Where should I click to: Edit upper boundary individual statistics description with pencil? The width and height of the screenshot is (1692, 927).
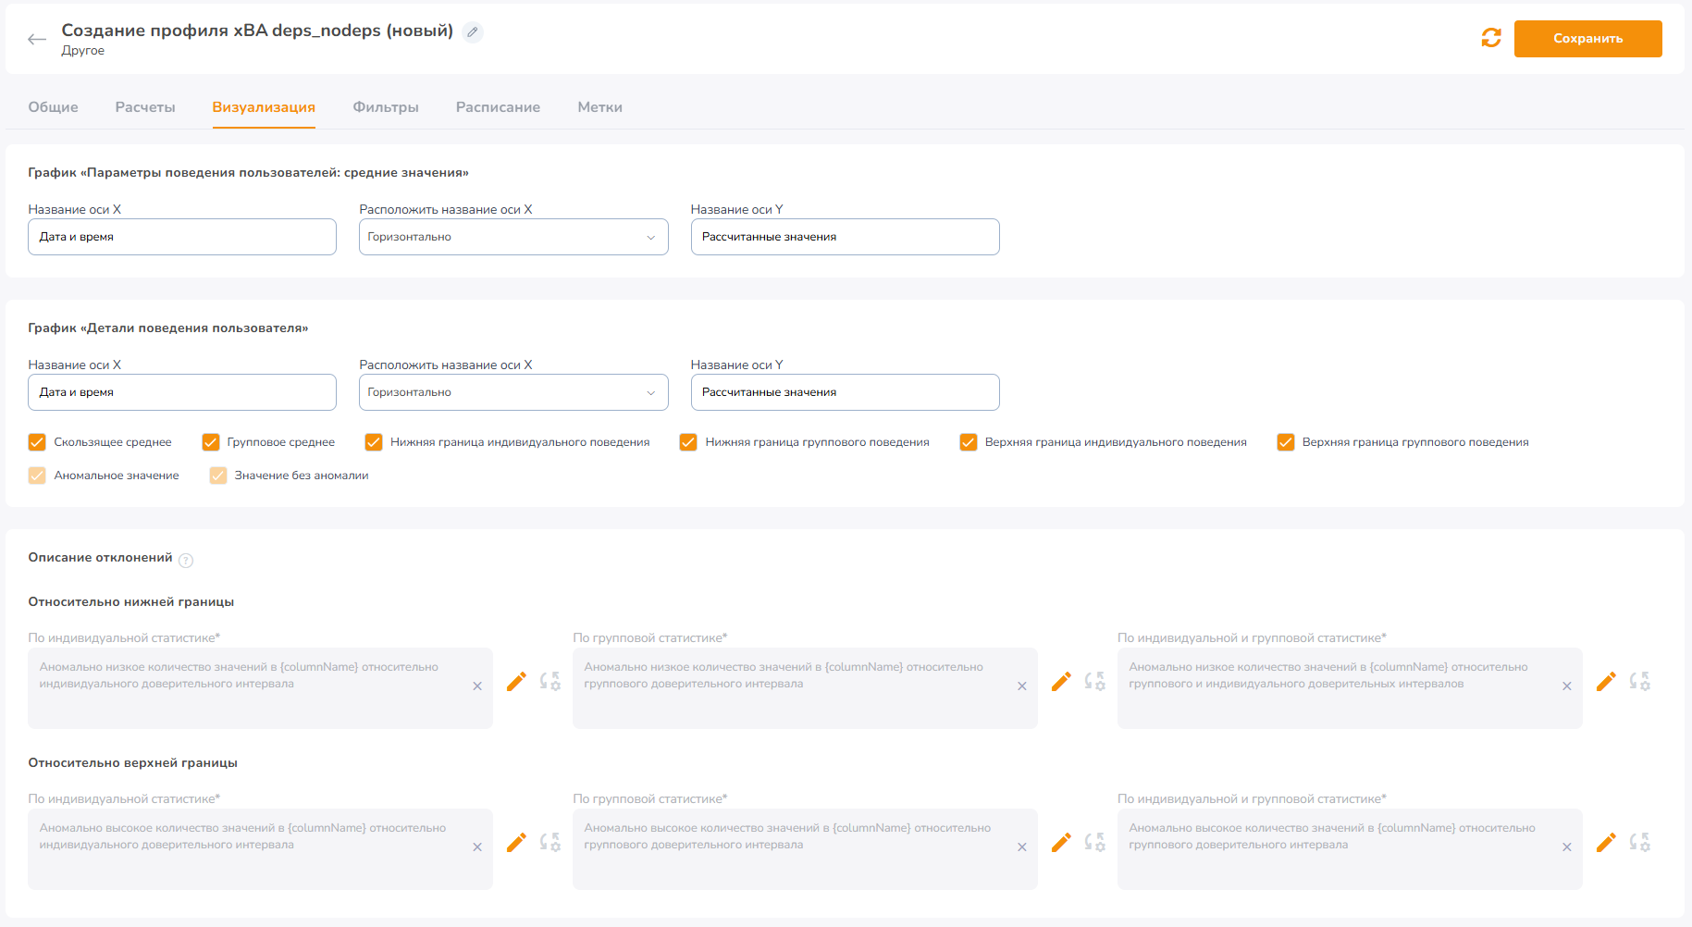coord(516,843)
